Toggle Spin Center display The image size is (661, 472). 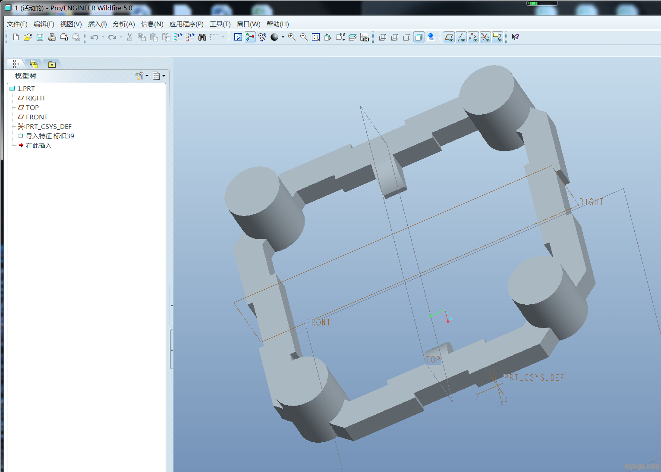click(250, 37)
